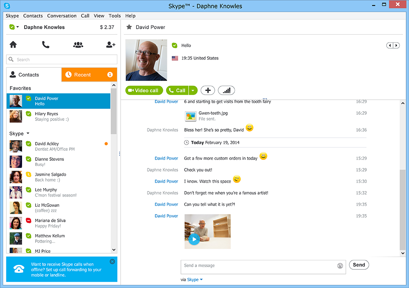Click the unread badge on Recent tab
This screenshot has height=288, width=409.
tap(110, 75)
